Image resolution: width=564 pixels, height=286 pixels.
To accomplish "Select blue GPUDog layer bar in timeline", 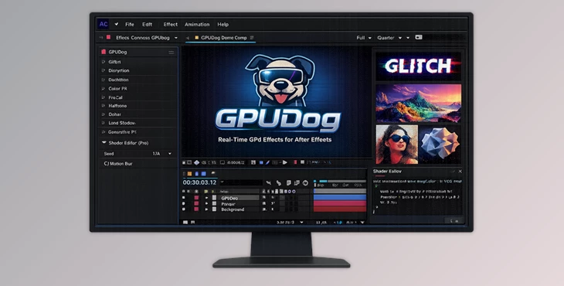I will point(340,198).
